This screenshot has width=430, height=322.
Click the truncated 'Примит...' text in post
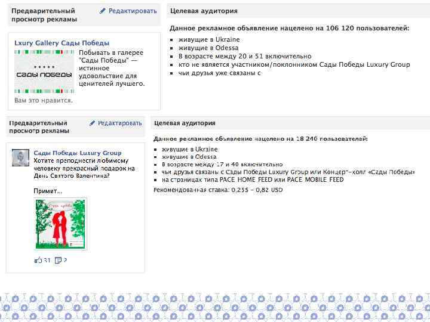(x=48, y=191)
